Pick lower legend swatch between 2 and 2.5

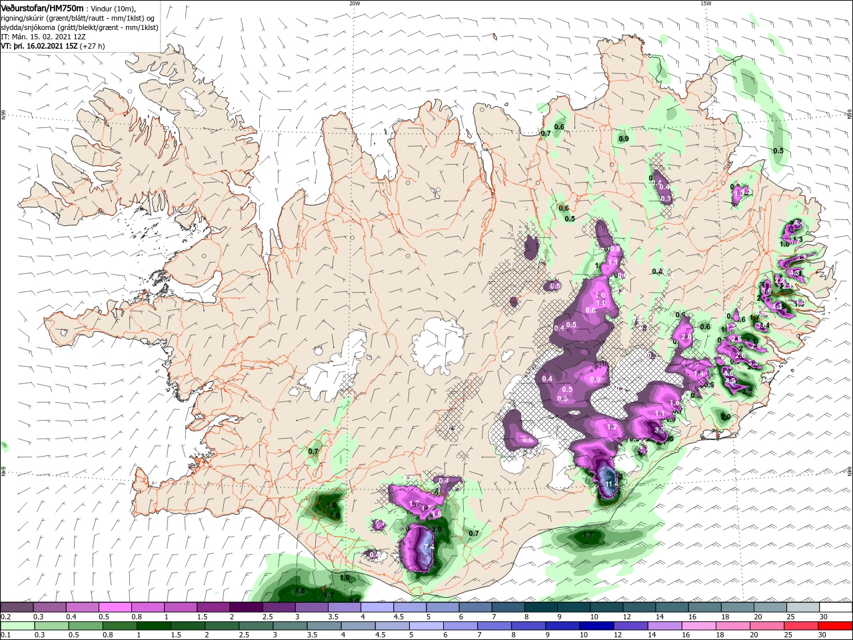[222, 626]
